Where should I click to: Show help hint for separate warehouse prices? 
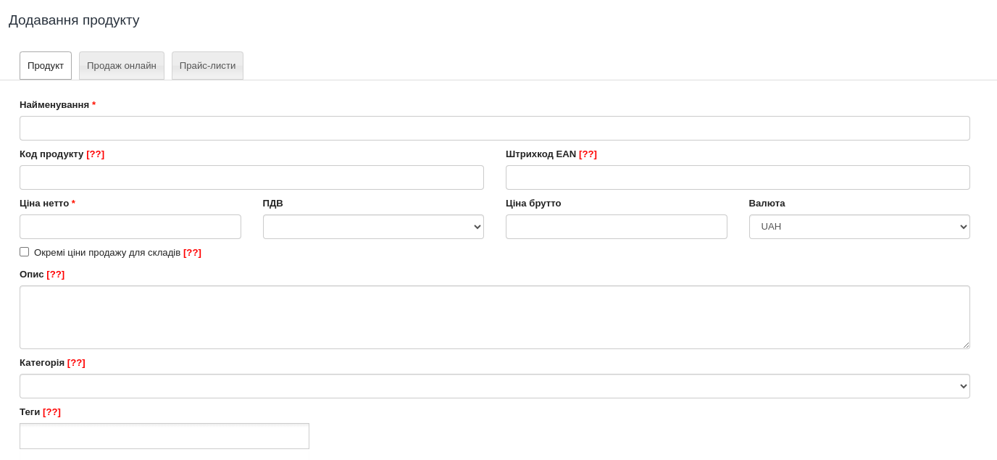point(192,253)
